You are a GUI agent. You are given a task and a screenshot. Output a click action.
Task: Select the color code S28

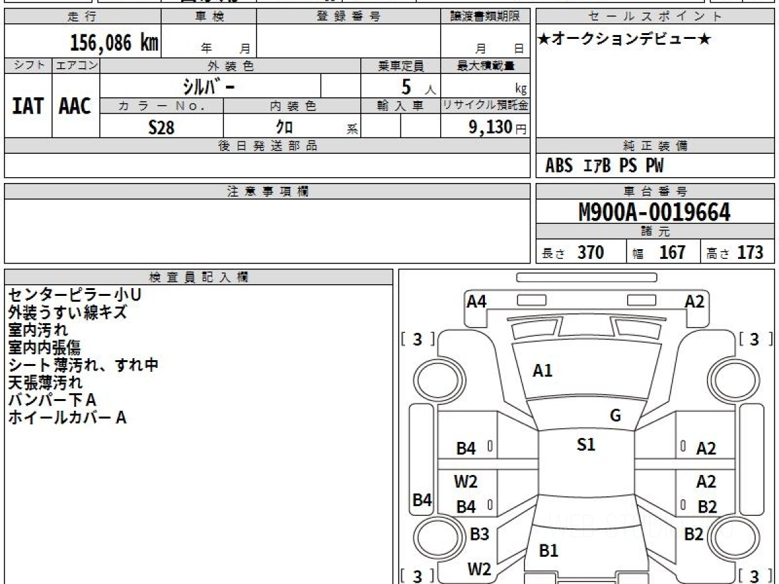tap(162, 127)
